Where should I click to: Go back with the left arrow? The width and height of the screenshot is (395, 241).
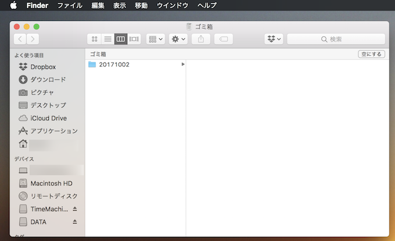pos(20,39)
